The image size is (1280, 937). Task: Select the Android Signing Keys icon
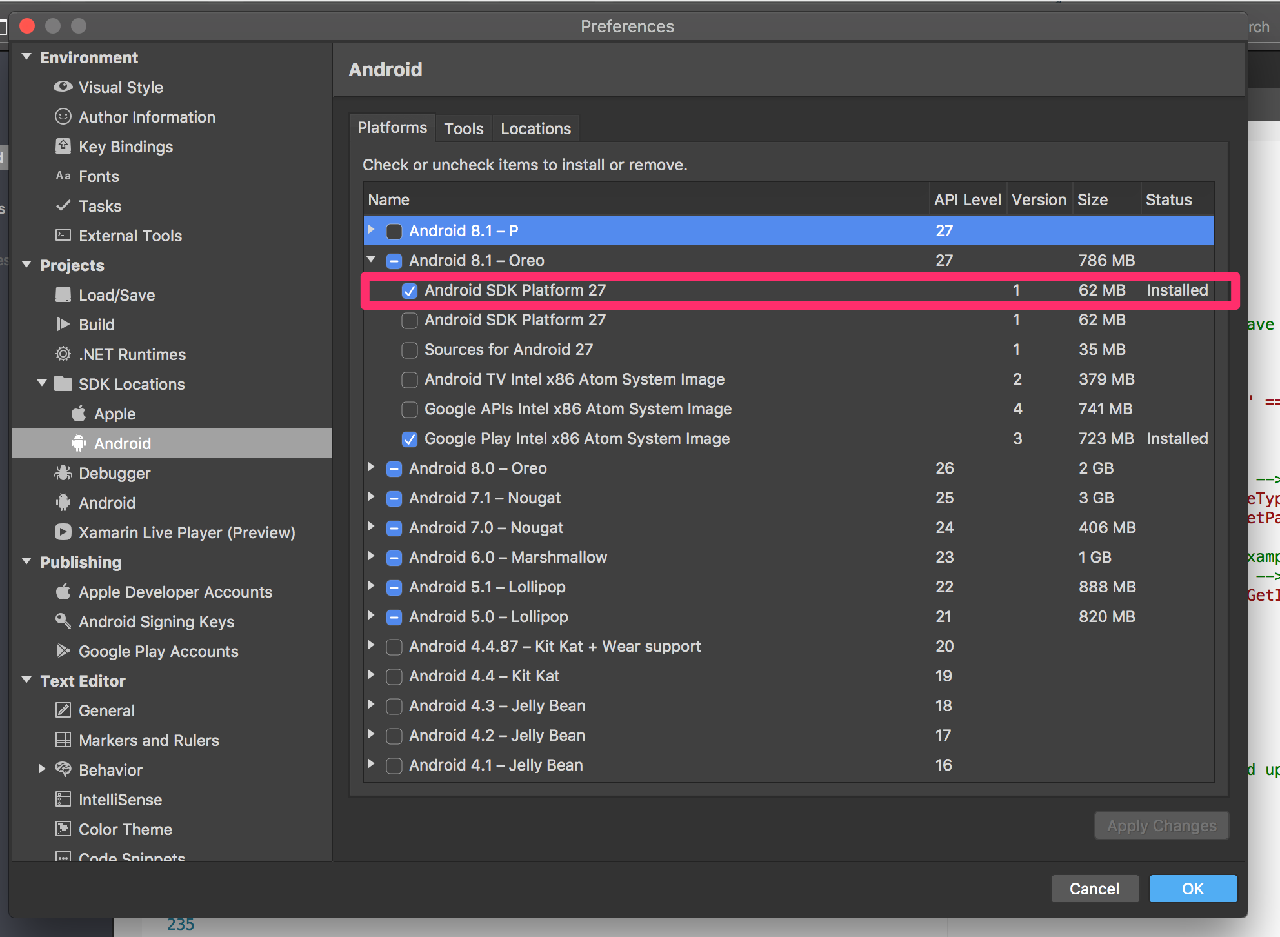pos(63,621)
